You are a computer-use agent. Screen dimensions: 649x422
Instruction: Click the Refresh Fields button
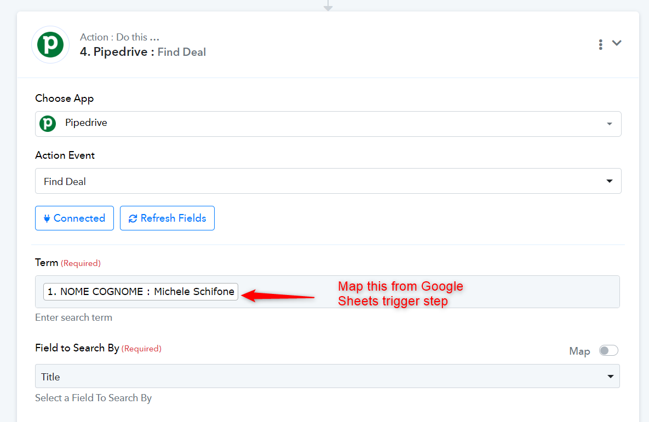167,218
